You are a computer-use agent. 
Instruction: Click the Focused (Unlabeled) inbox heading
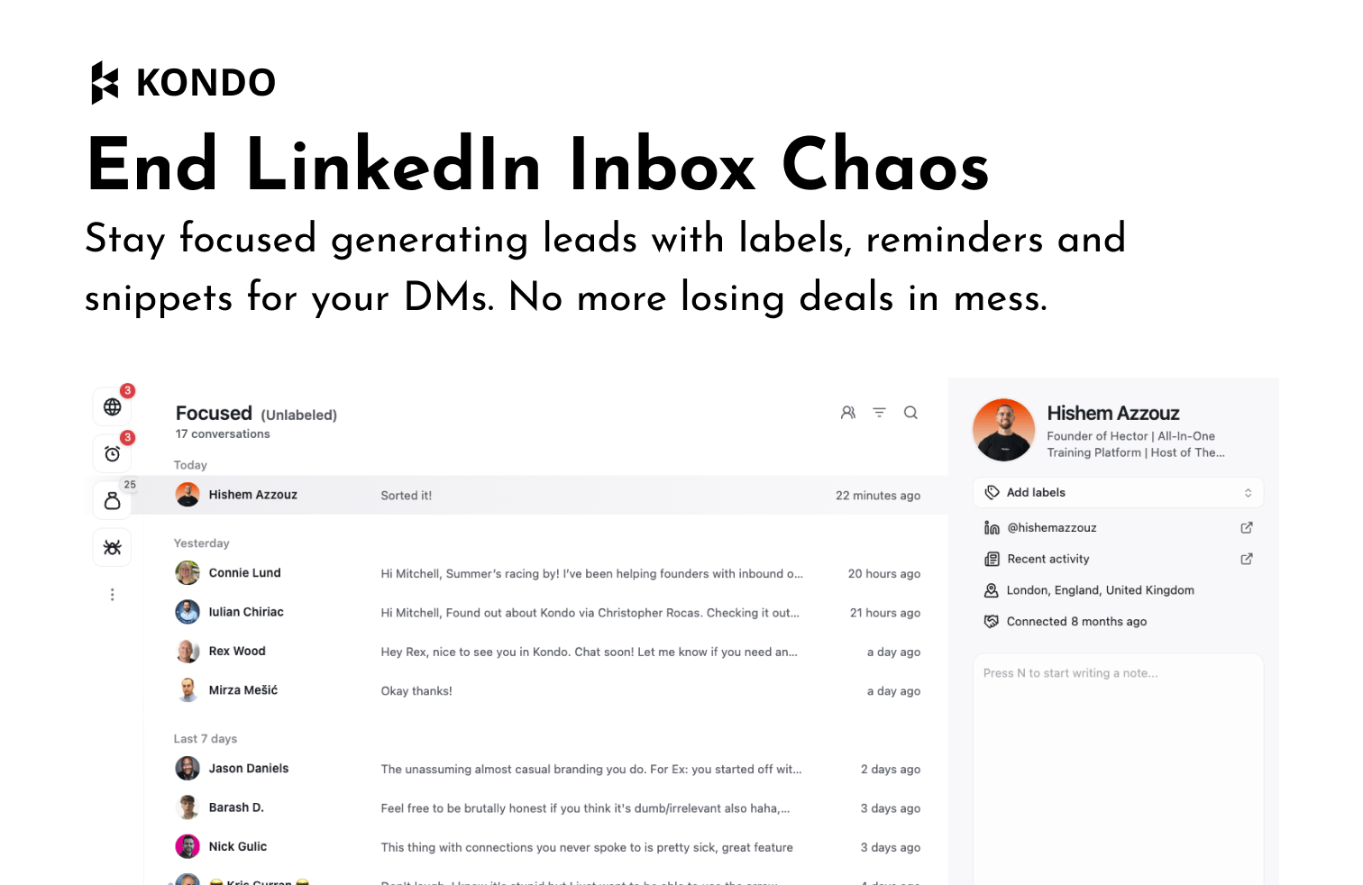(256, 414)
